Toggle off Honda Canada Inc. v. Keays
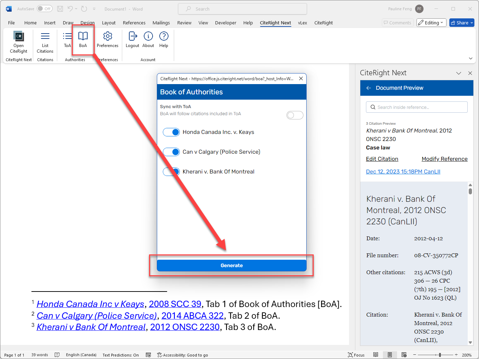 point(171,132)
